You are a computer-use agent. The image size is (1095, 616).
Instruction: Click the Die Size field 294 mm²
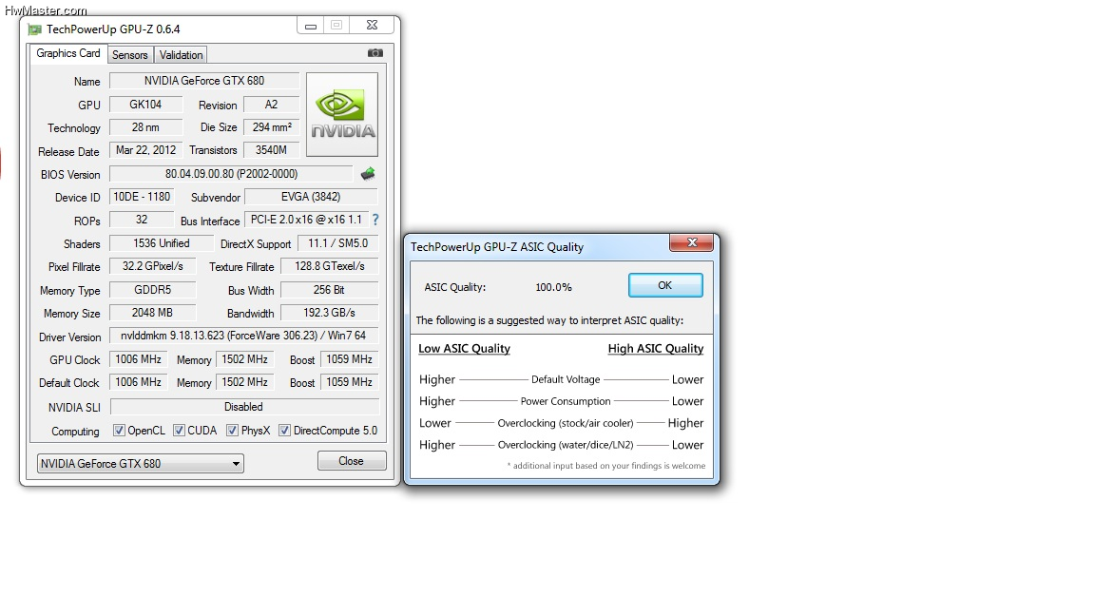point(271,127)
